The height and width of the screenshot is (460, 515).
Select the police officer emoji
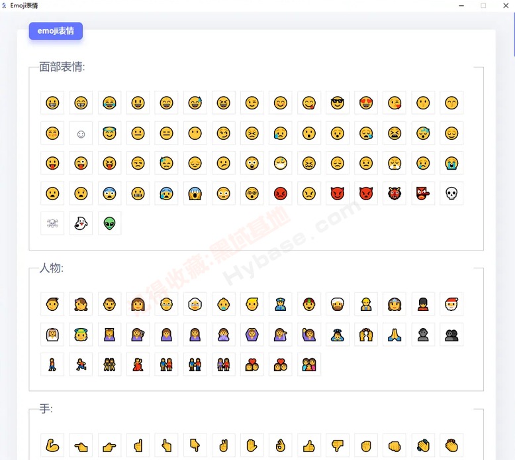280,304
